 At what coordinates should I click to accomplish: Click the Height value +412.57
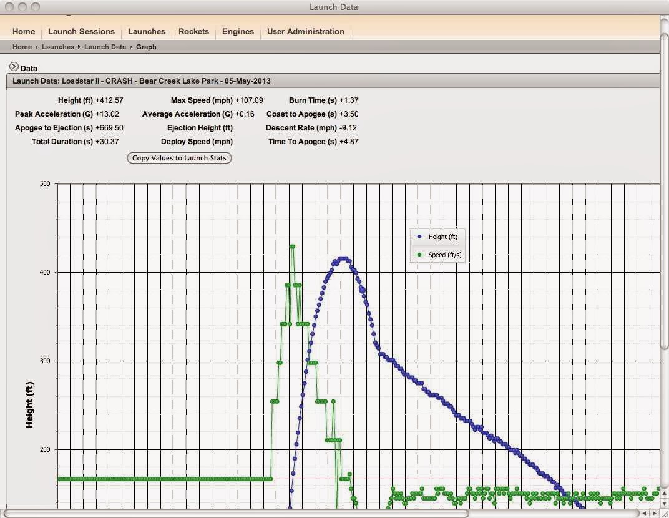109,100
